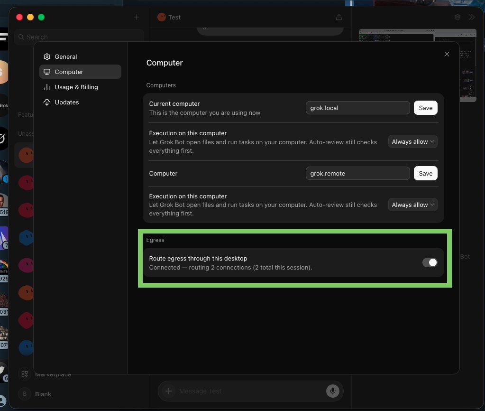Click the 'Current computer' label
Screen dimensions: 485x411
(x=174, y=104)
